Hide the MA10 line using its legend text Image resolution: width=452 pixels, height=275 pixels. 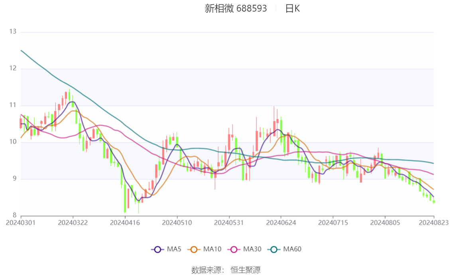(212, 249)
